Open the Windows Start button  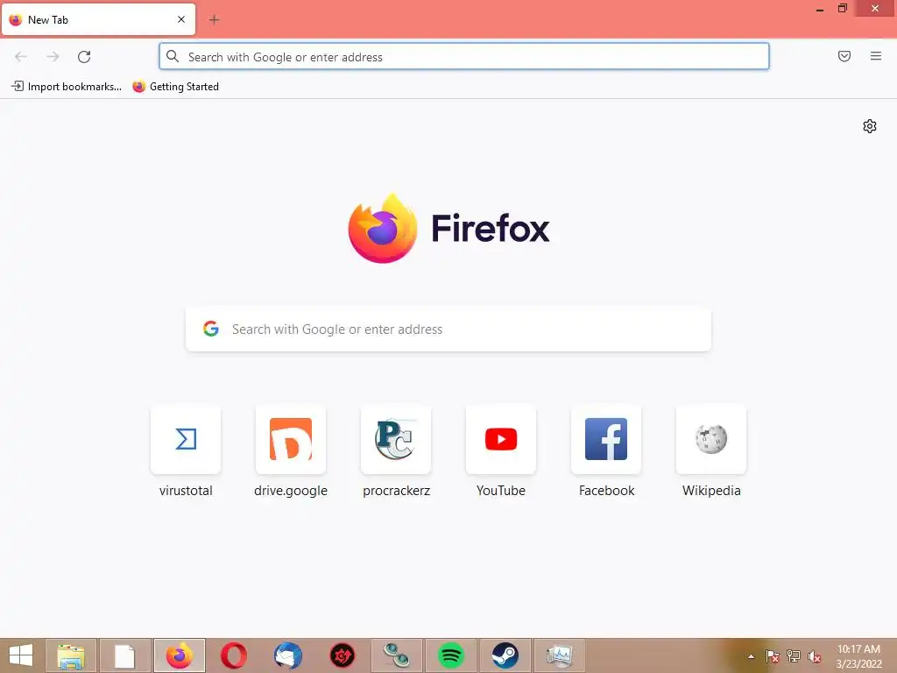[21, 655]
